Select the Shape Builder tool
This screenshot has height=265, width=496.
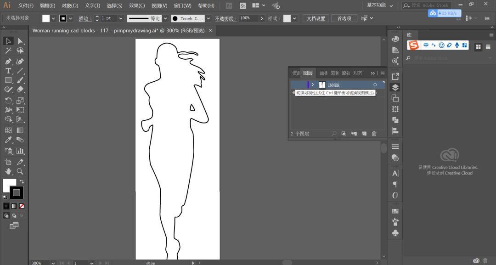[x=9, y=119]
